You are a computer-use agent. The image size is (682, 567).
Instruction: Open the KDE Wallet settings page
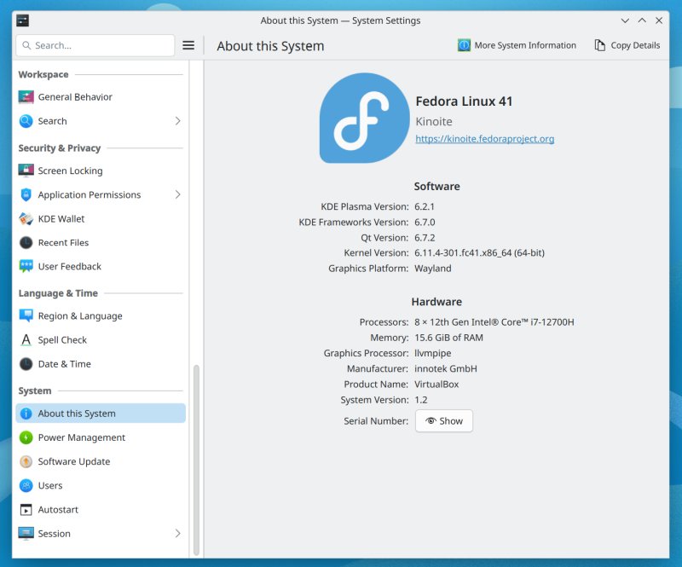101,218
